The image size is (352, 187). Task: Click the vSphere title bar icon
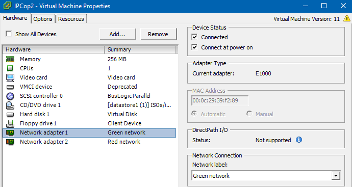[7, 6]
